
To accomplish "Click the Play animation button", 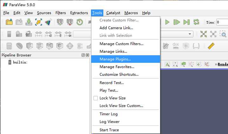I will pos(167,22).
